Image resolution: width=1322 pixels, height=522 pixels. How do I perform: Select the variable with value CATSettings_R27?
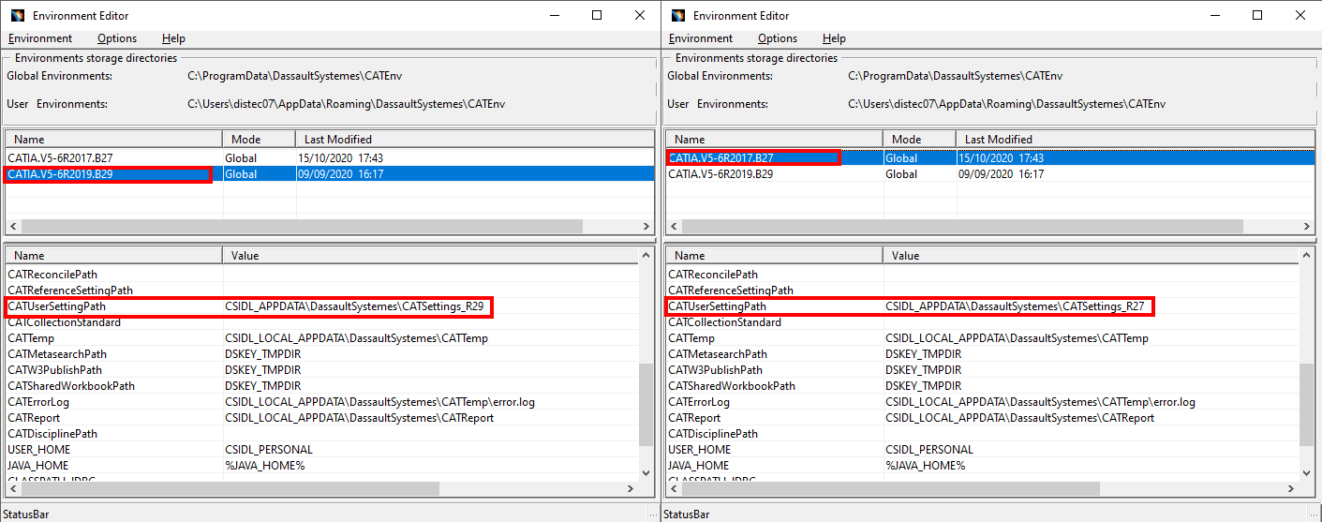pos(717,306)
